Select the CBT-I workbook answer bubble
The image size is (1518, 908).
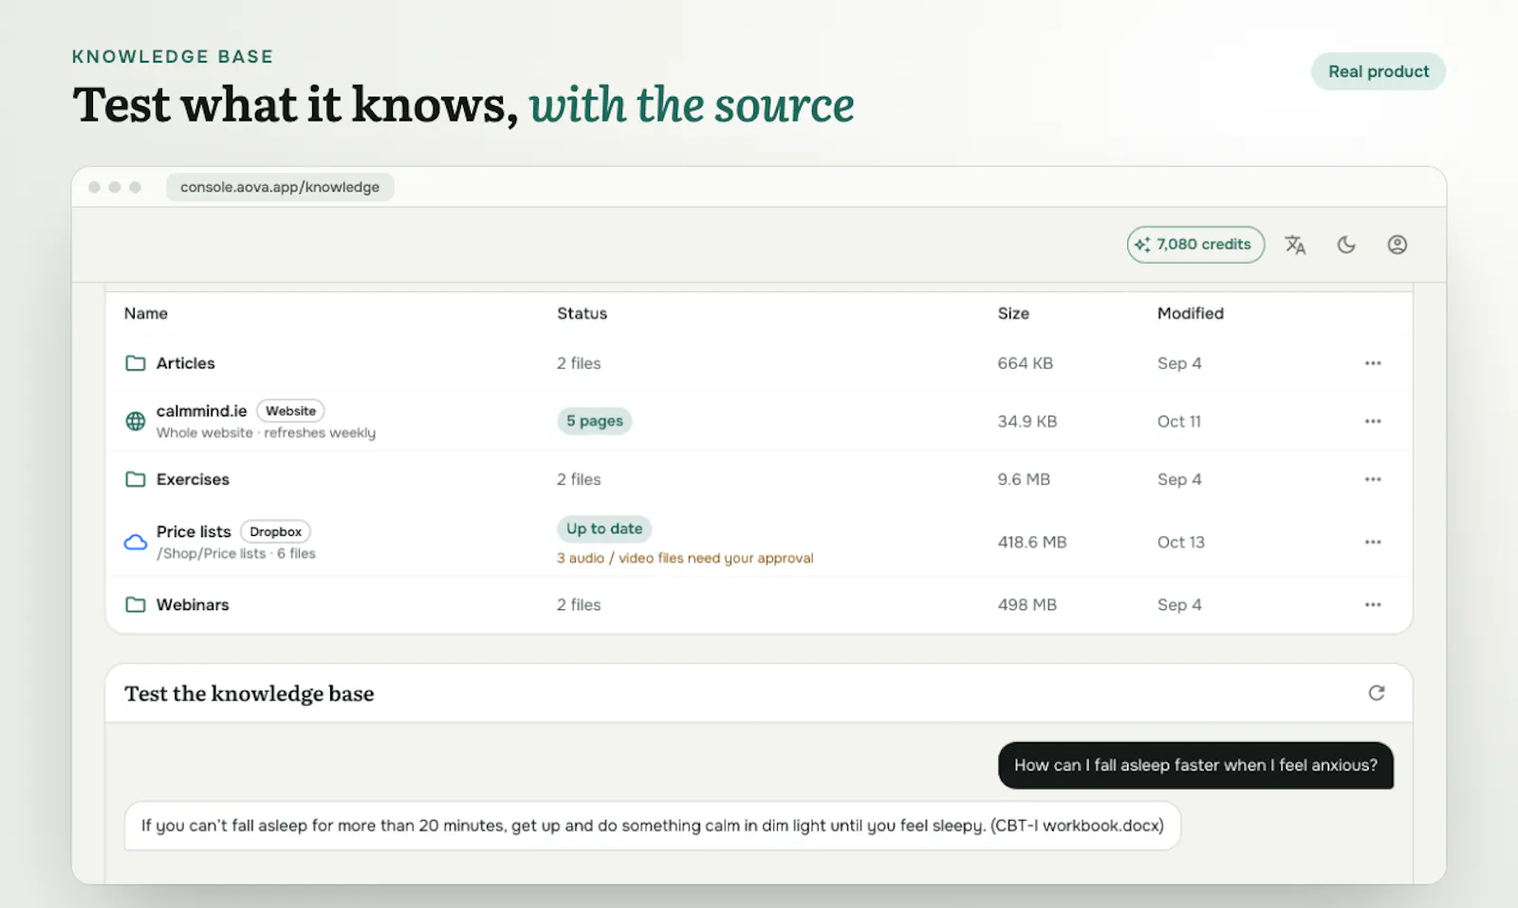pos(653,825)
